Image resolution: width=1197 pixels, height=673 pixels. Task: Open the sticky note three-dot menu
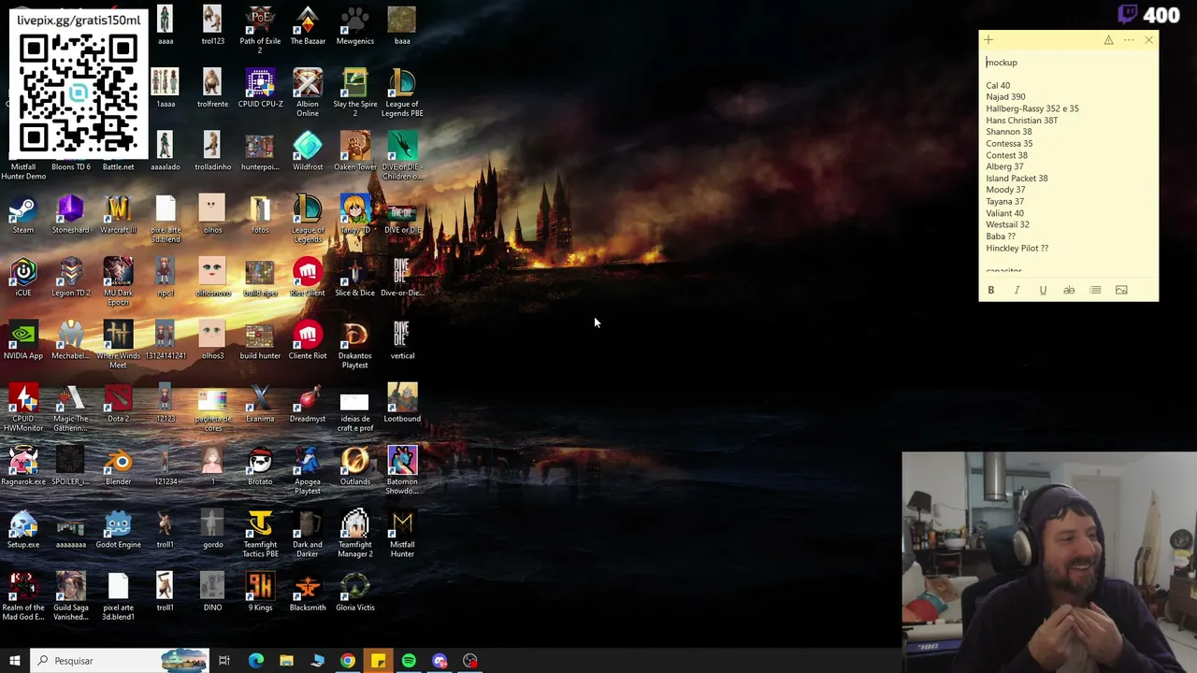pos(1129,40)
